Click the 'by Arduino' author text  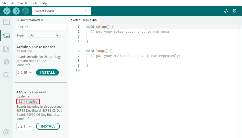[x=24, y=51]
